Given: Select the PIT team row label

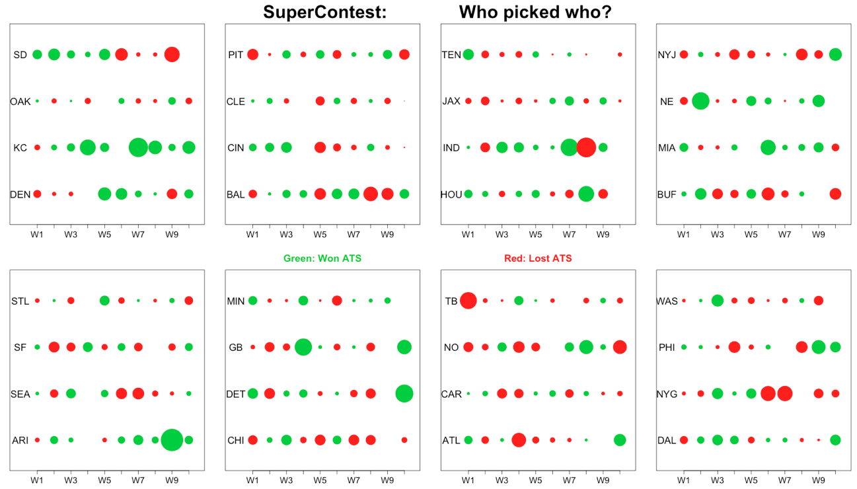Looking at the screenshot, I should tap(236, 55).
